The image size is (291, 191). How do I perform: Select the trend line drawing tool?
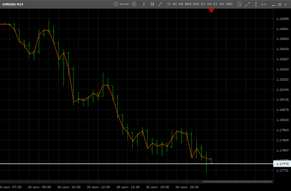tap(247, 4)
